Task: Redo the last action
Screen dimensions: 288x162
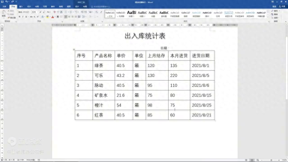Action: click(13, 2)
